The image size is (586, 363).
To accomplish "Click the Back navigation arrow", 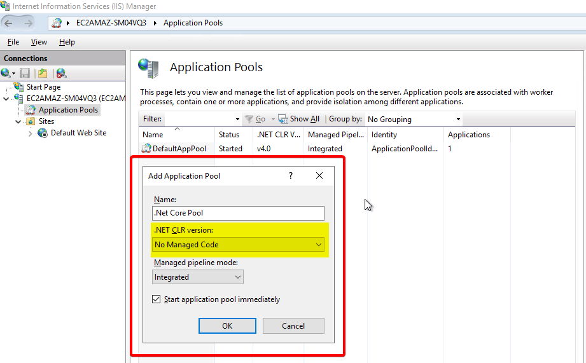I will click(x=9, y=23).
